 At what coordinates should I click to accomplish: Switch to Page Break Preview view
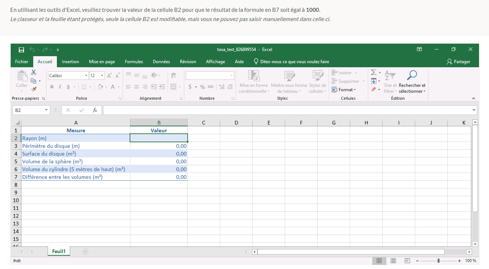(x=407, y=261)
